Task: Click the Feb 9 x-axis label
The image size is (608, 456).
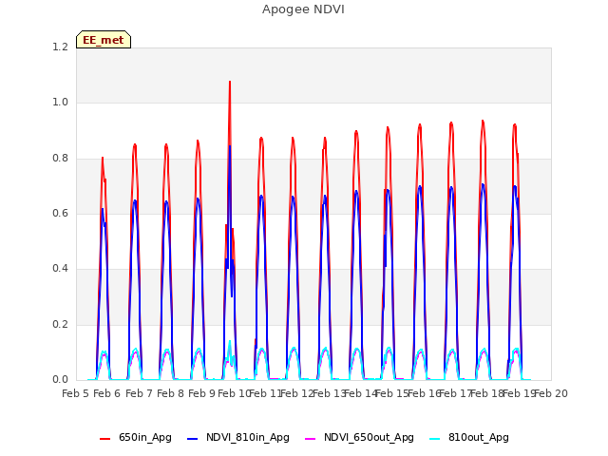Action: click(x=201, y=393)
